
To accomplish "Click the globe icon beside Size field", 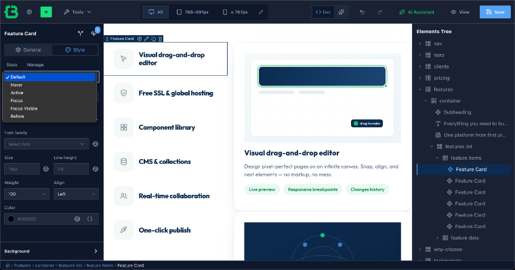I will click(46, 169).
